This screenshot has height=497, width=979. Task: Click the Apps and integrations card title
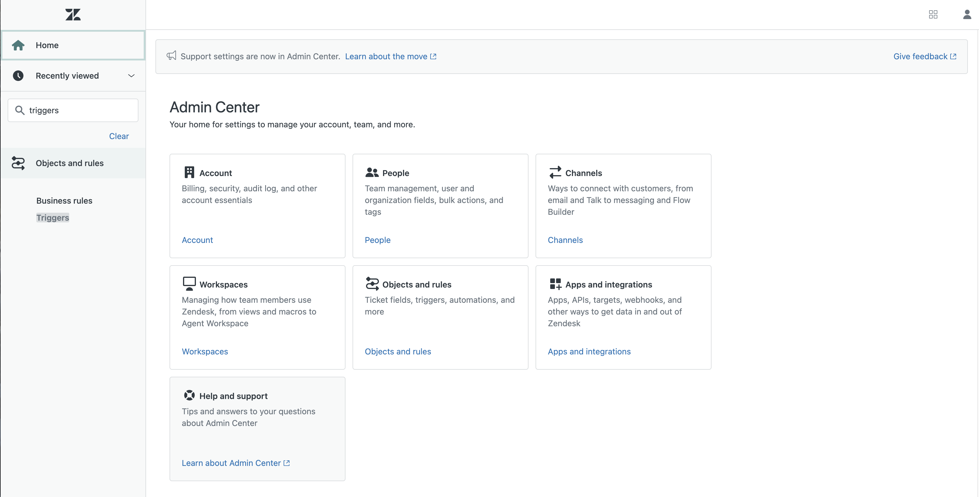[x=609, y=284]
